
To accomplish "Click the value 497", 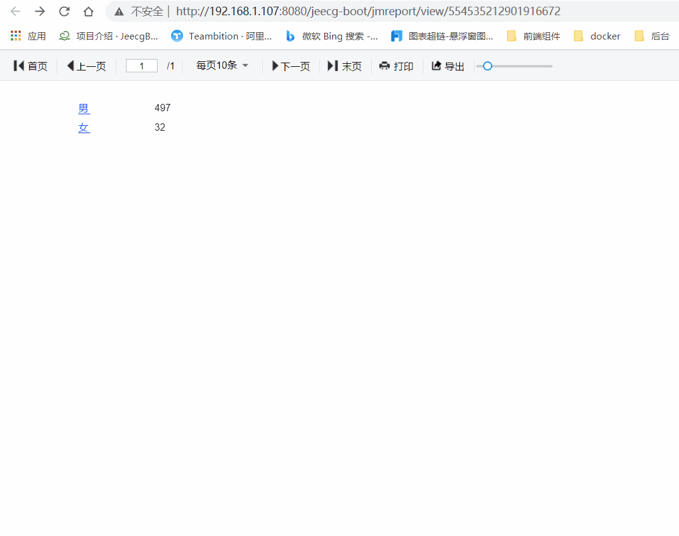I will (162, 108).
